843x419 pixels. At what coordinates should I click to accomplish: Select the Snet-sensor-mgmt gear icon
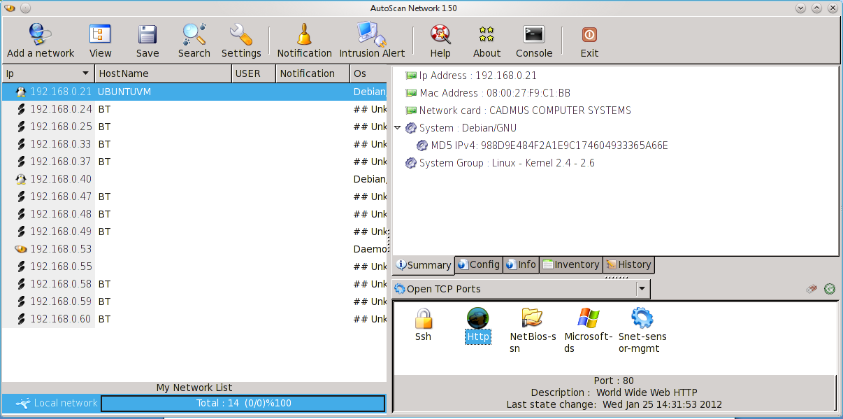pos(642,318)
